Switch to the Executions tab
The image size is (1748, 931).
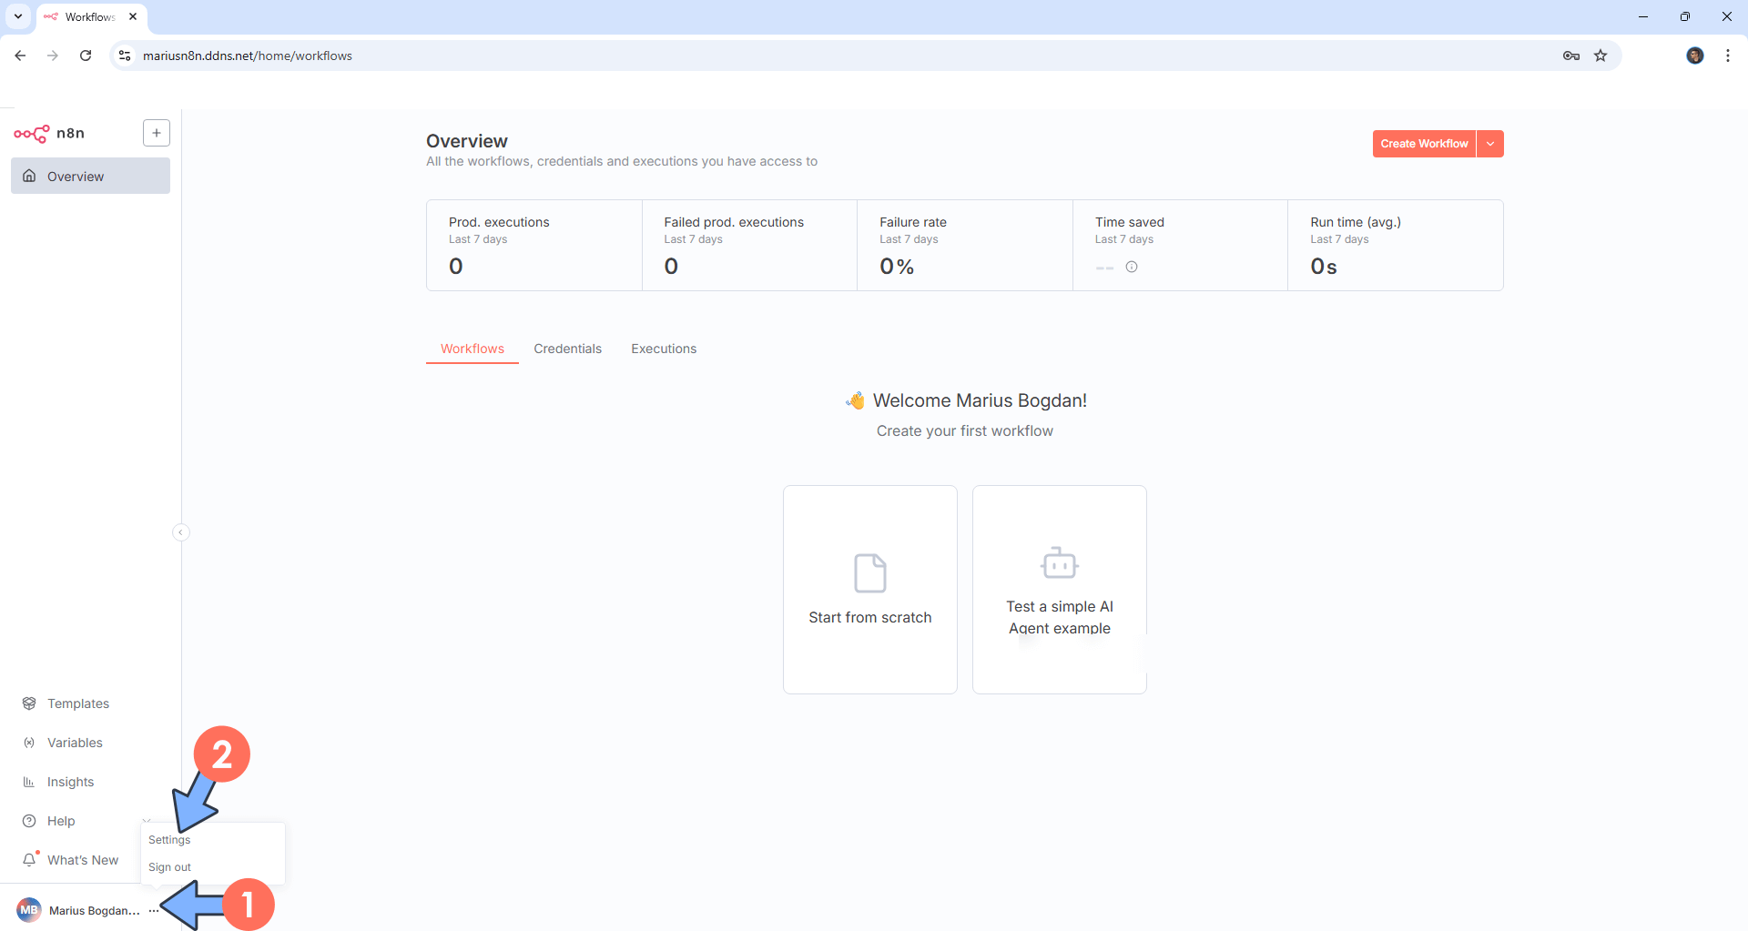click(664, 349)
